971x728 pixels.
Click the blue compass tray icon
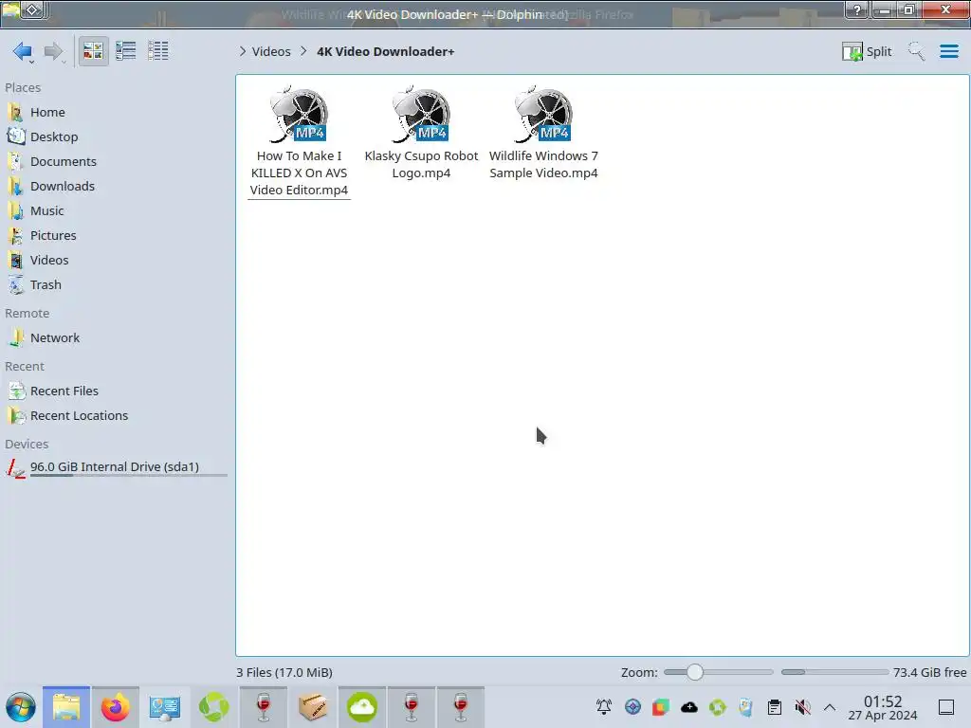tap(632, 707)
